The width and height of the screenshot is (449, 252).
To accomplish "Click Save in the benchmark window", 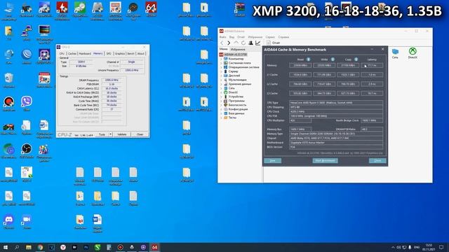I will coord(273,160).
